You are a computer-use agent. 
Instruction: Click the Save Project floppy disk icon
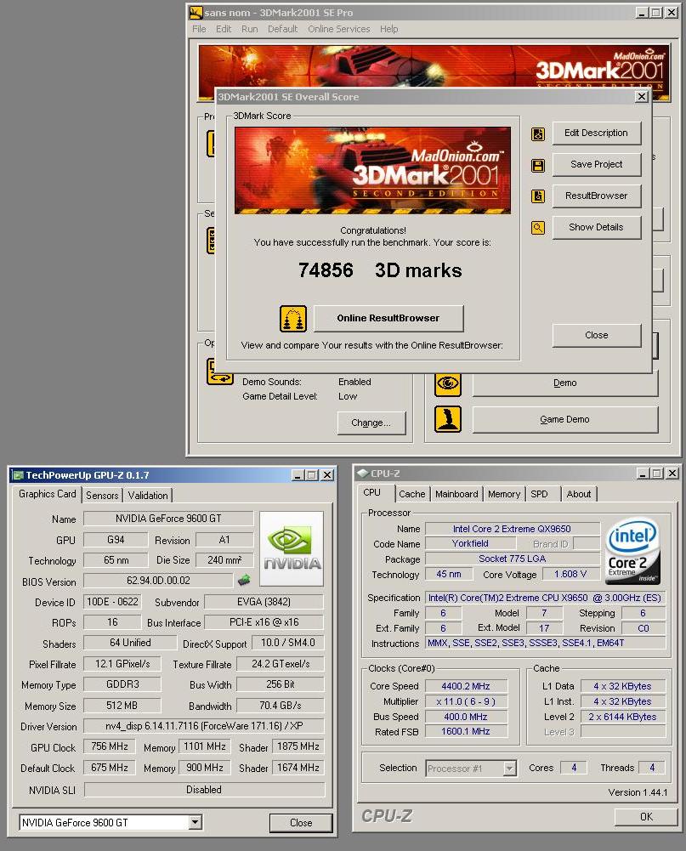click(538, 166)
